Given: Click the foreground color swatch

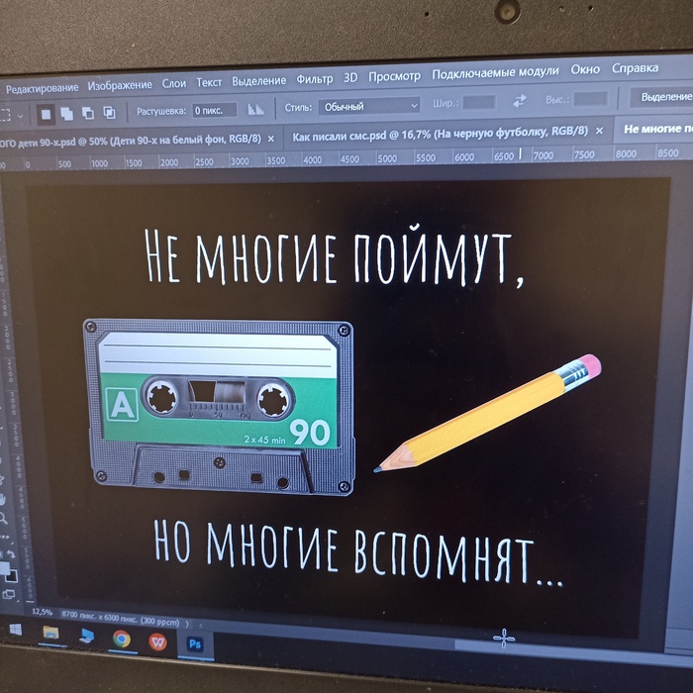Looking at the screenshot, I should (4, 568).
